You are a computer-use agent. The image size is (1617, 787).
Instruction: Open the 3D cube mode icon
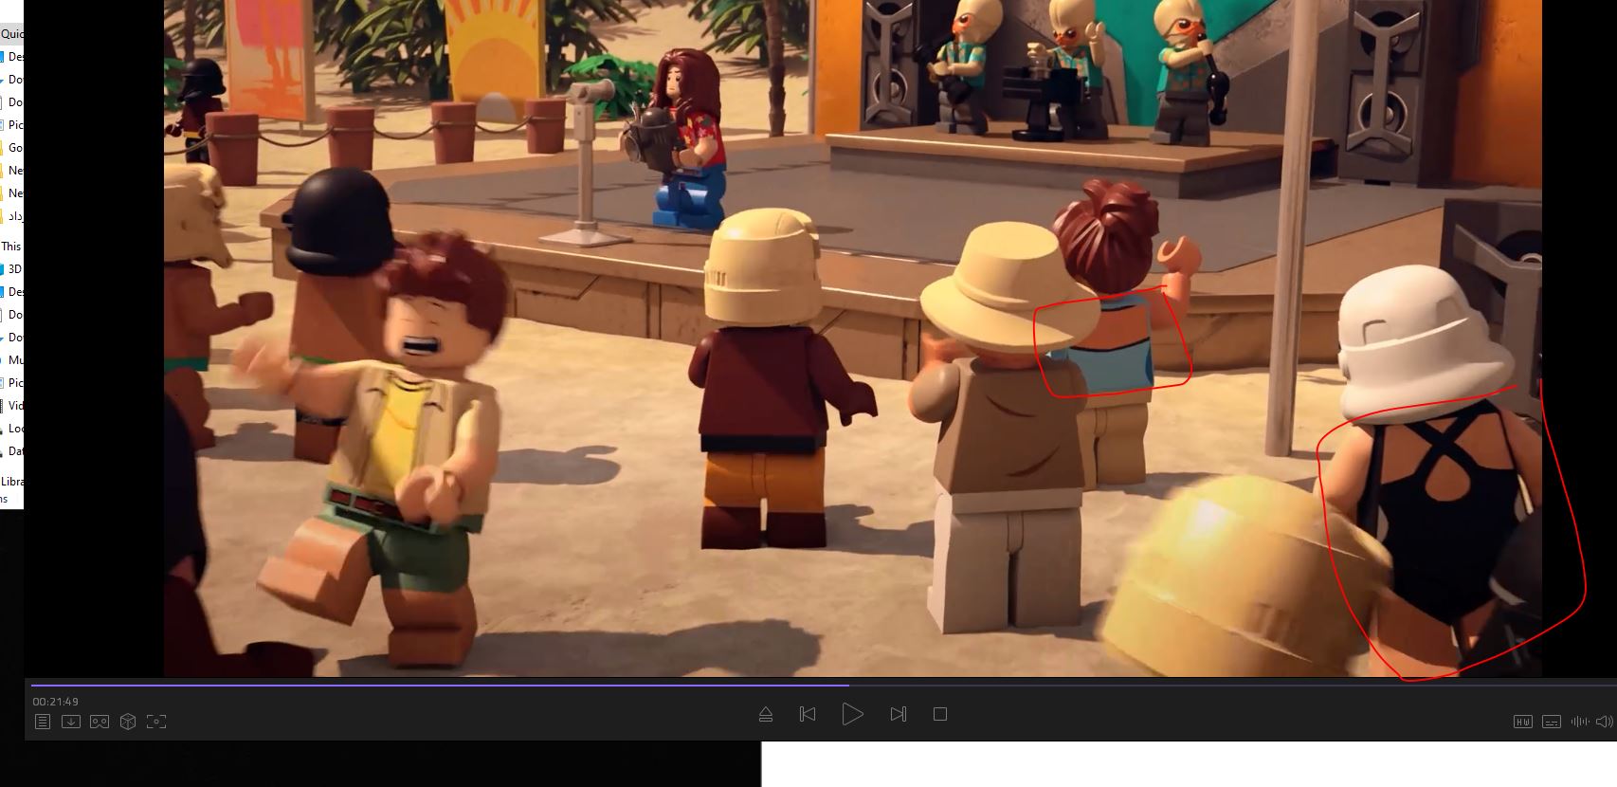pos(128,722)
